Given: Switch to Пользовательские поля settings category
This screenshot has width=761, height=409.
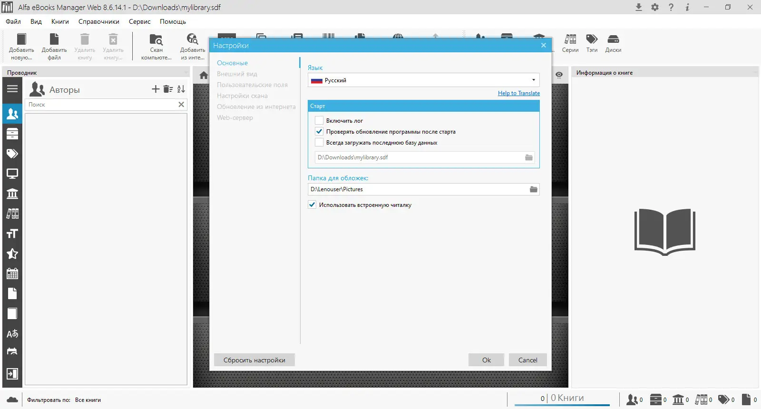Looking at the screenshot, I should tap(252, 85).
